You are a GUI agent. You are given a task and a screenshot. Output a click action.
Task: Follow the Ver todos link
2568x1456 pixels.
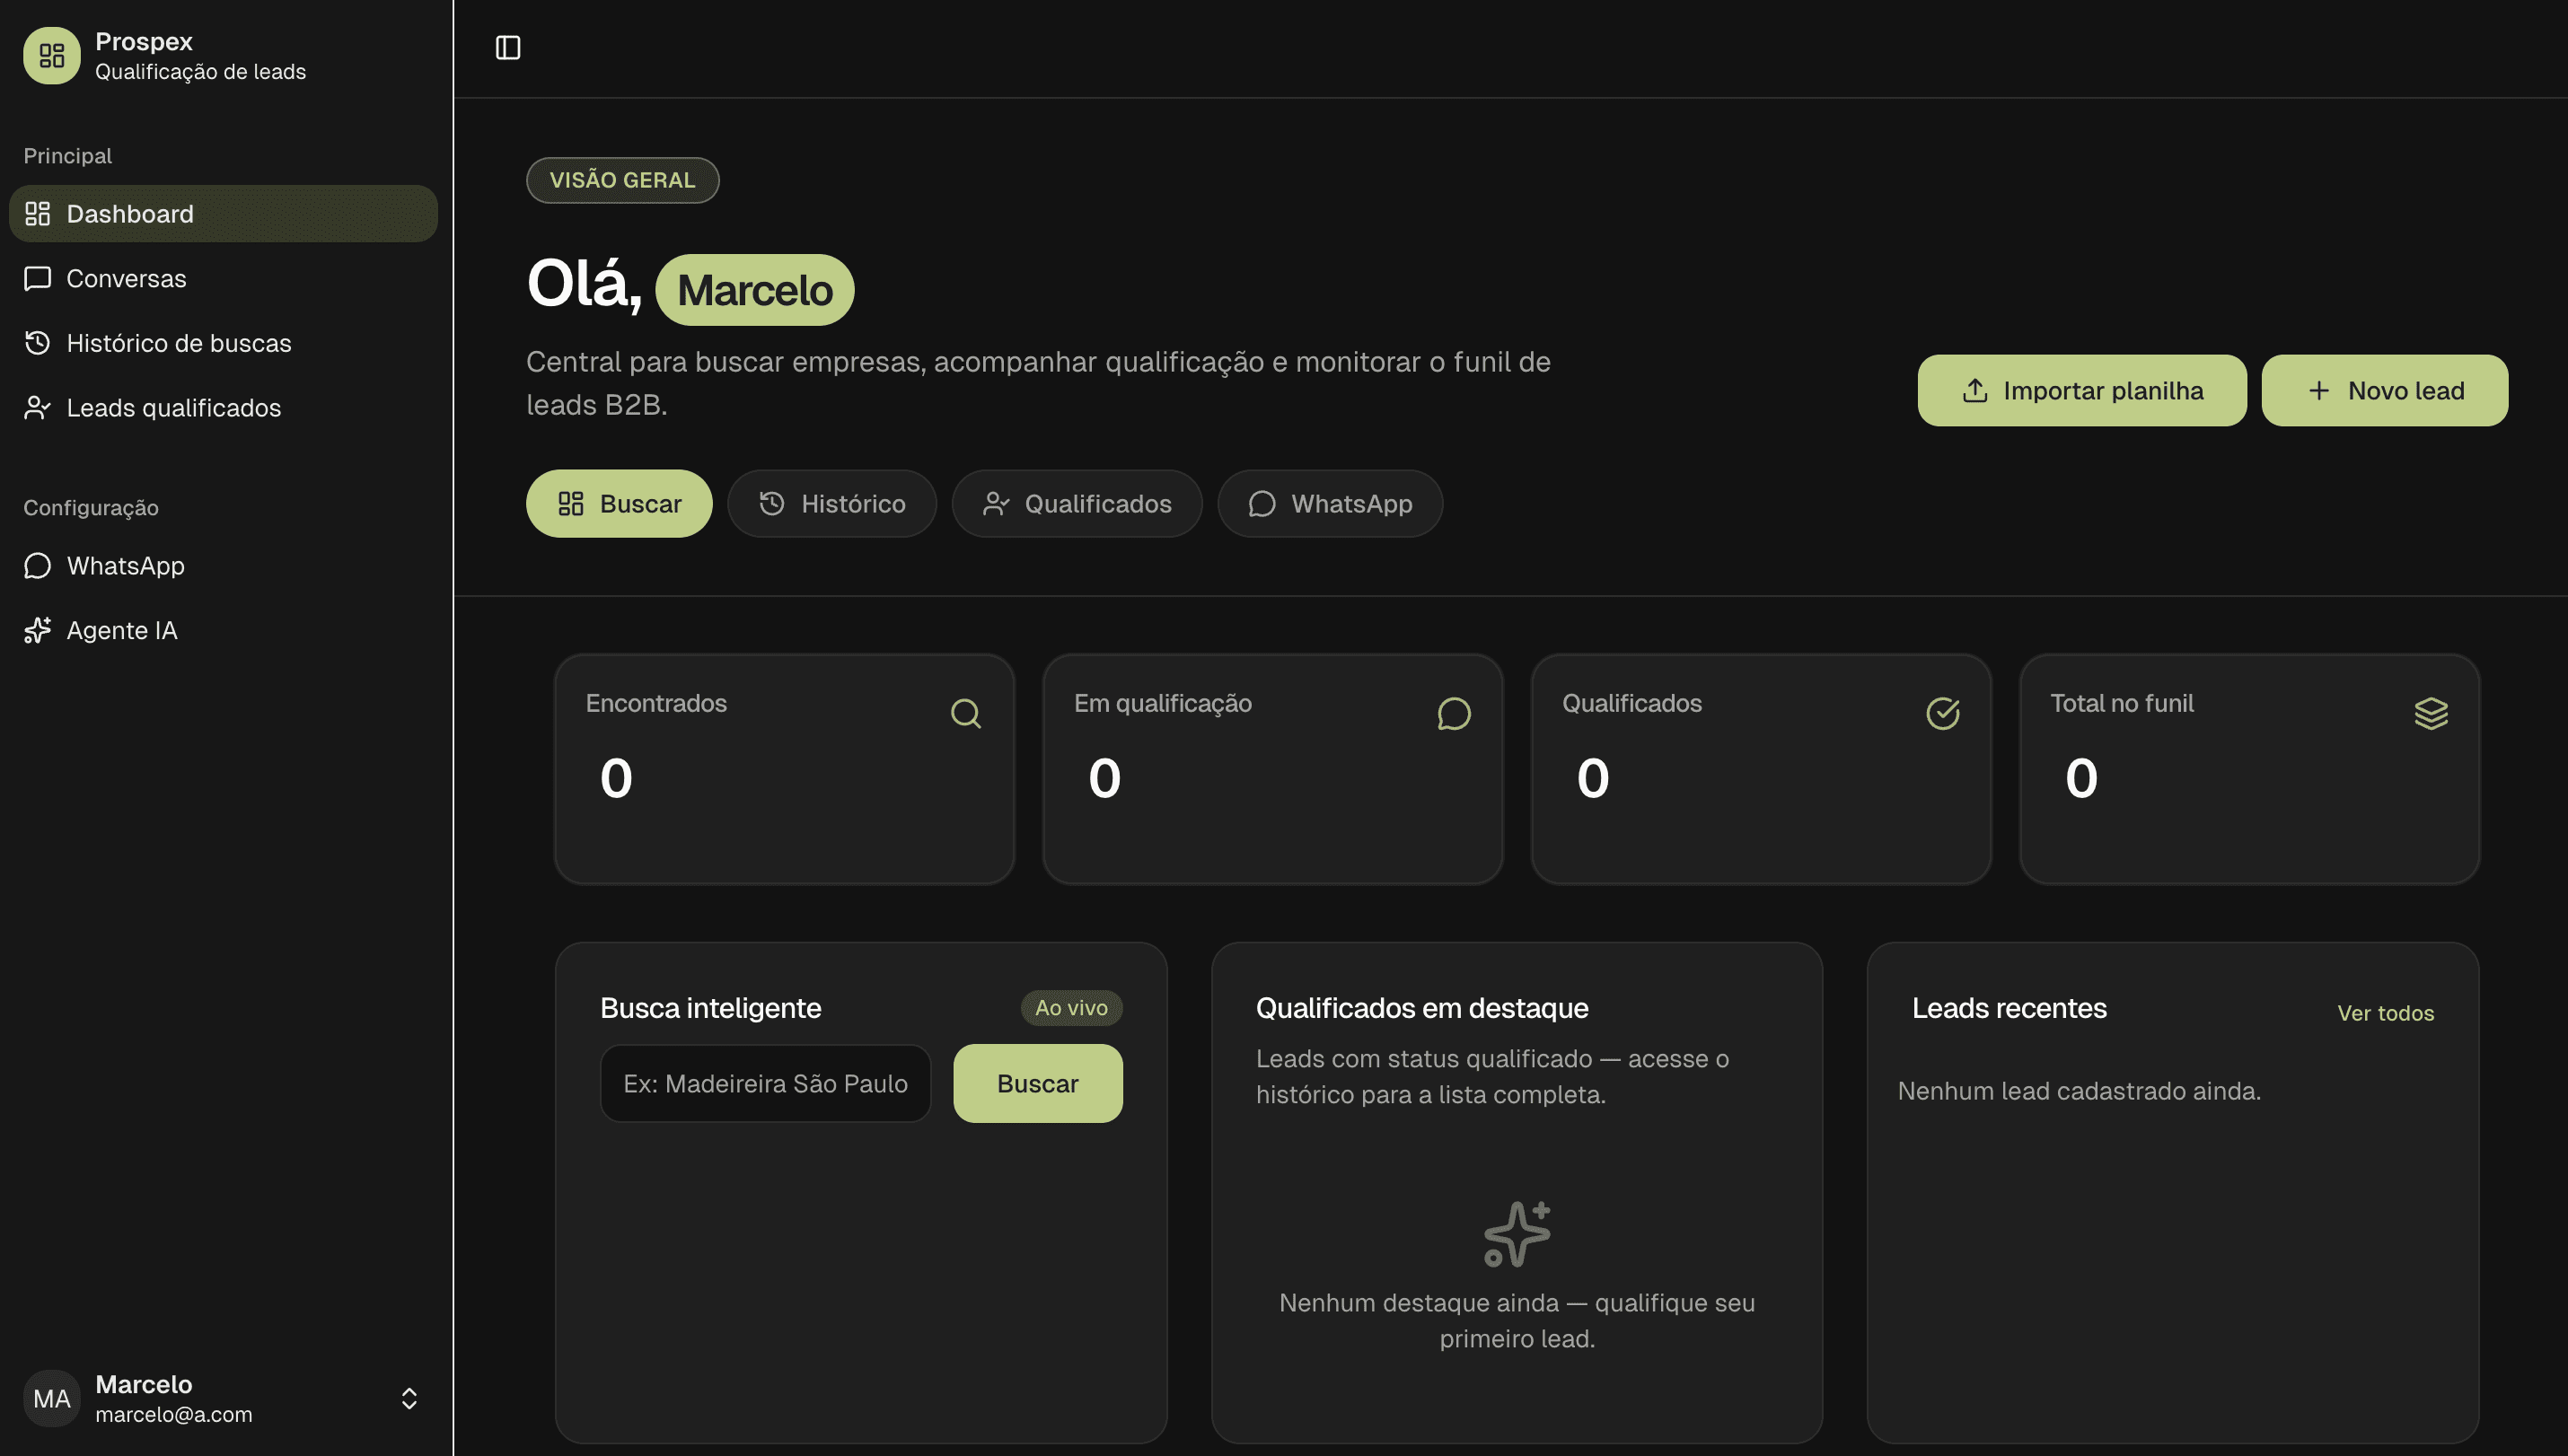[x=2386, y=1013]
